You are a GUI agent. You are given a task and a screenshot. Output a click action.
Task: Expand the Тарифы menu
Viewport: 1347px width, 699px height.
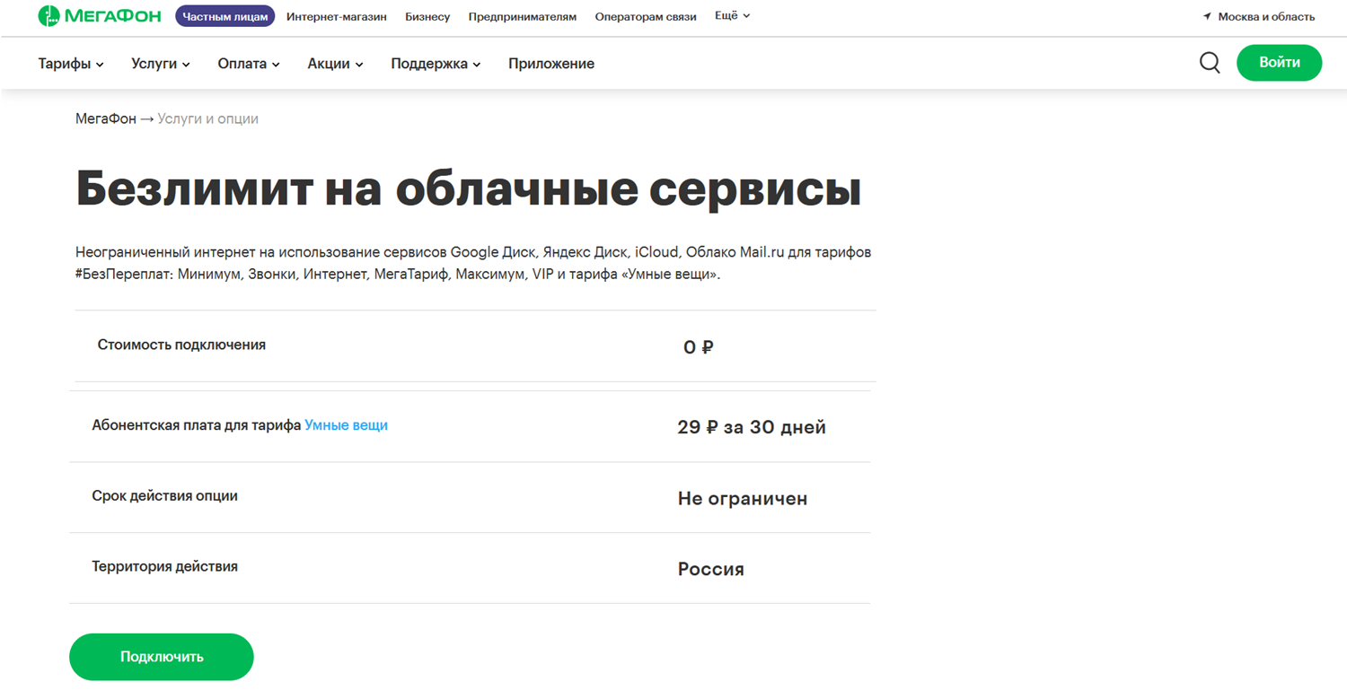71,64
